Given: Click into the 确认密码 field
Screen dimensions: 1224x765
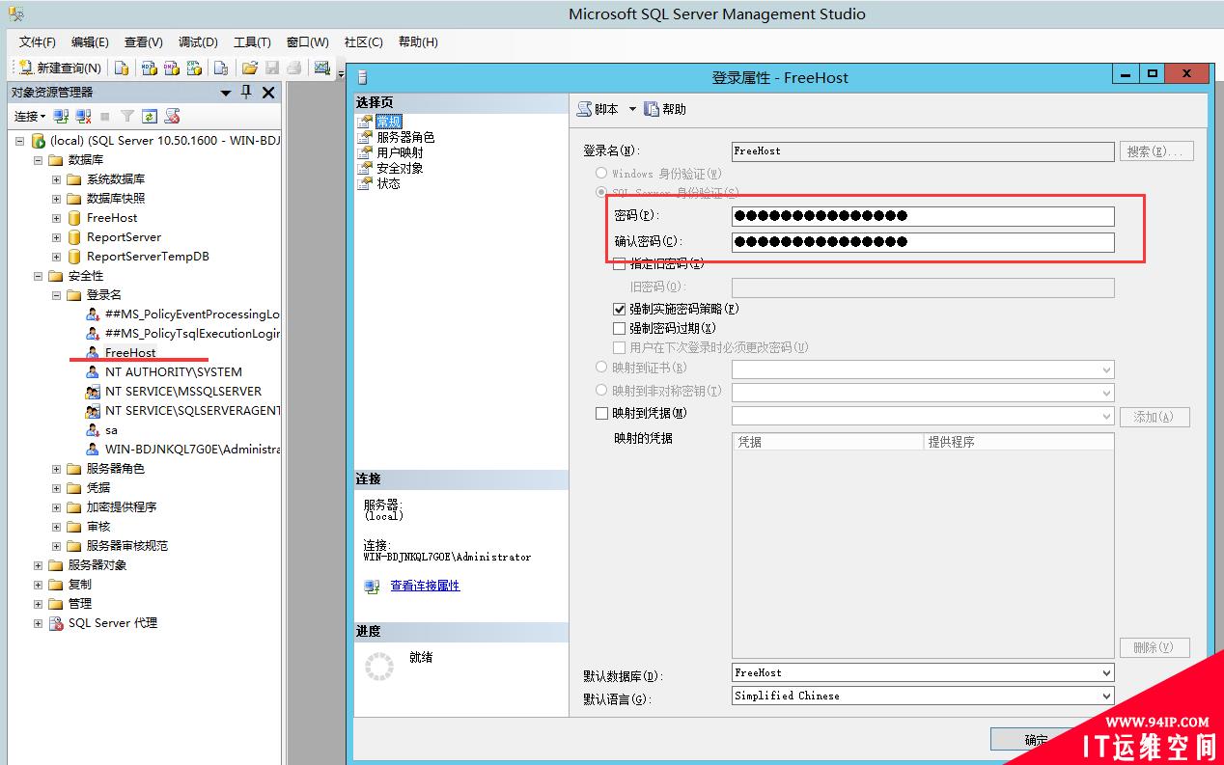Looking at the screenshot, I should click(923, 241).
